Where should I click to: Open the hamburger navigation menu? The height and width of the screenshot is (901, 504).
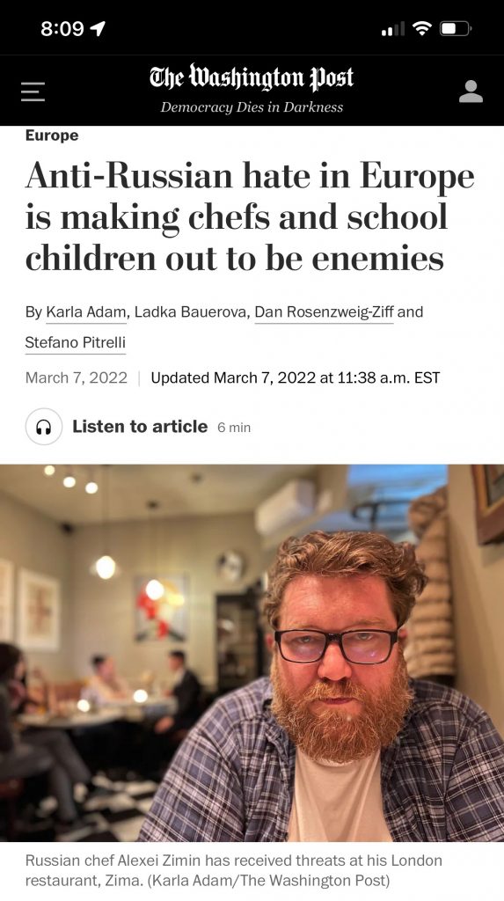[x=33, y=92]
